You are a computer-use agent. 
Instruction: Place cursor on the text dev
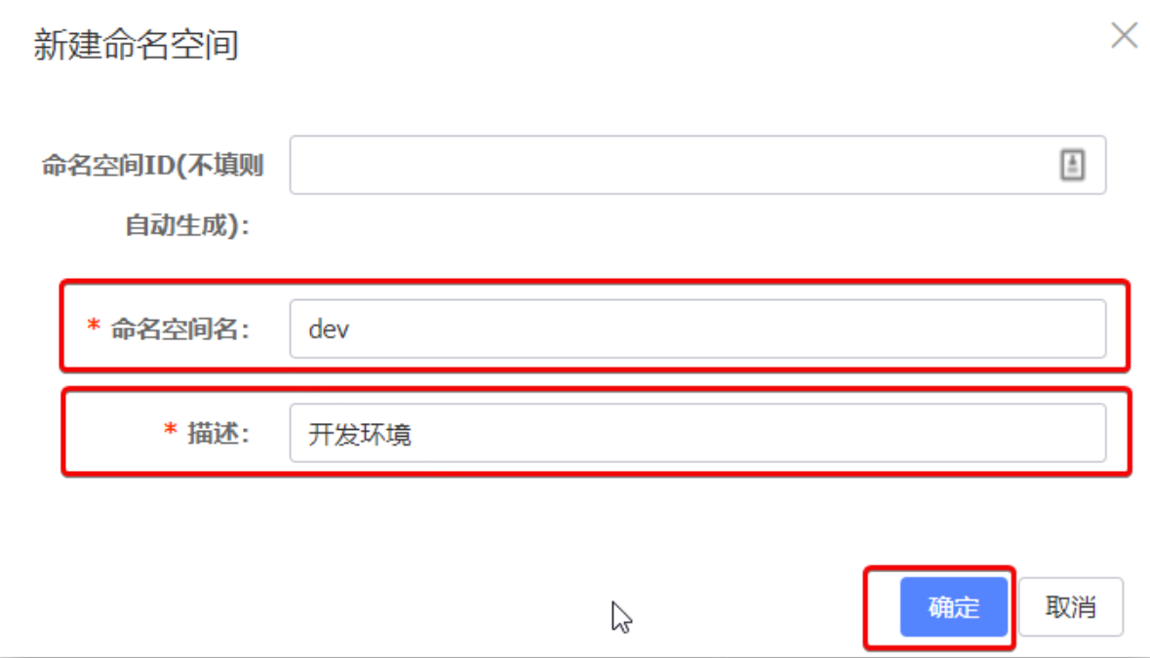click(x=329, y=329)
